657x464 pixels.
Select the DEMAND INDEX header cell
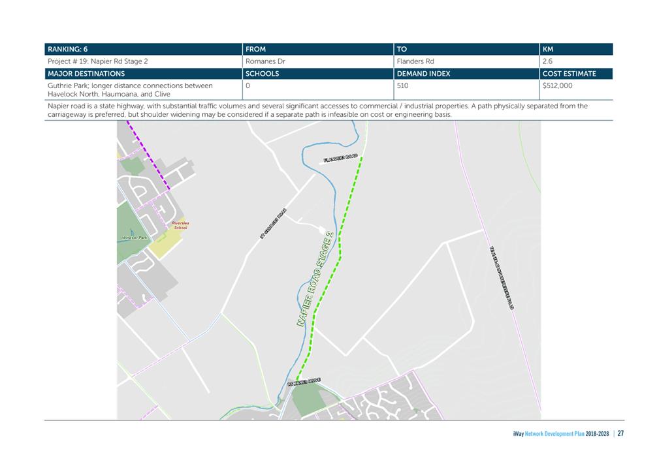(466, 74)
